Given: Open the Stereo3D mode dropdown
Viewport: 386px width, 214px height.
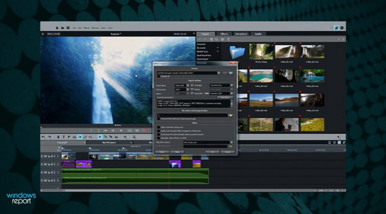Looking at the screenshot, I should click(x=232, y=93).
